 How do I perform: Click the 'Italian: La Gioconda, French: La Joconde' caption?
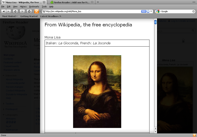pos(78,43)
